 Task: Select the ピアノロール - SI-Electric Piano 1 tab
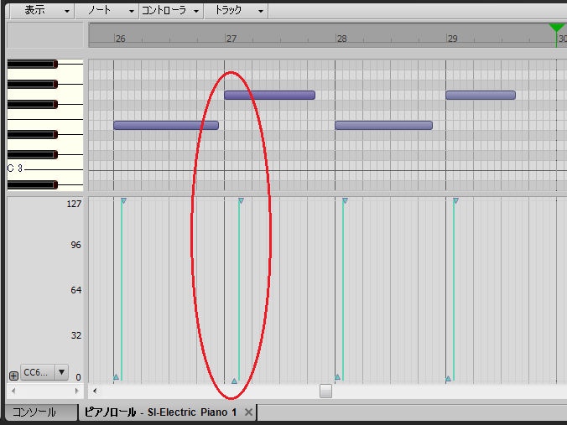click(x=160, y=412)
